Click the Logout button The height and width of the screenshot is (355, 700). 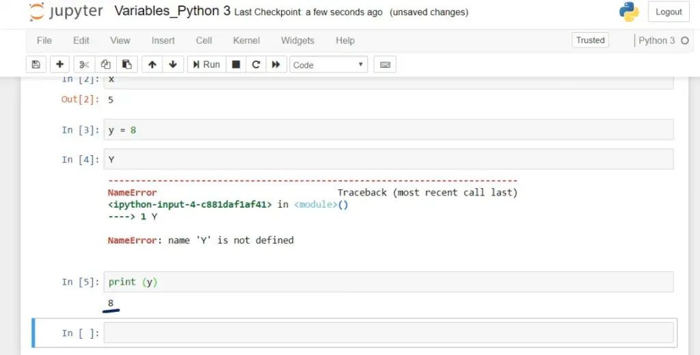[x=669, y=12]
